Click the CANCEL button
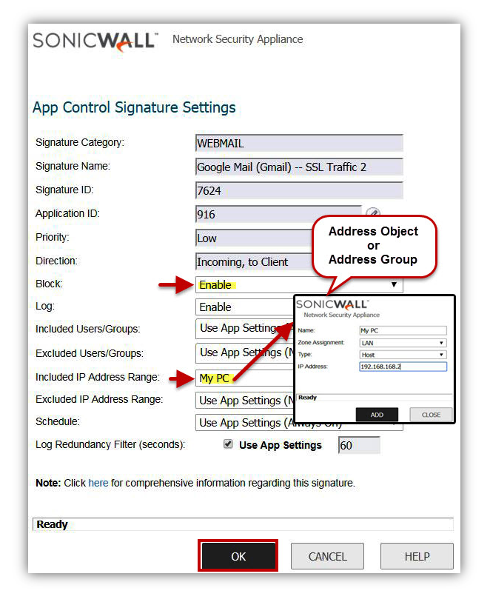Screen dimensions: 490x605 pyautogui.click(x=327, y=556)
